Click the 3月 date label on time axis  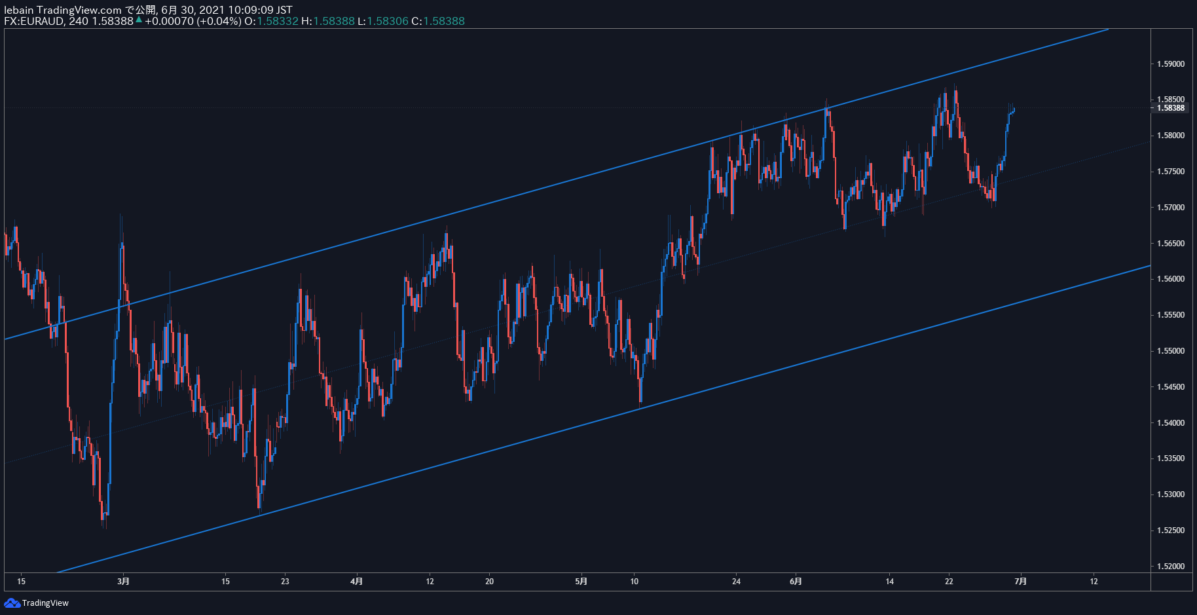tap(123, 581)
